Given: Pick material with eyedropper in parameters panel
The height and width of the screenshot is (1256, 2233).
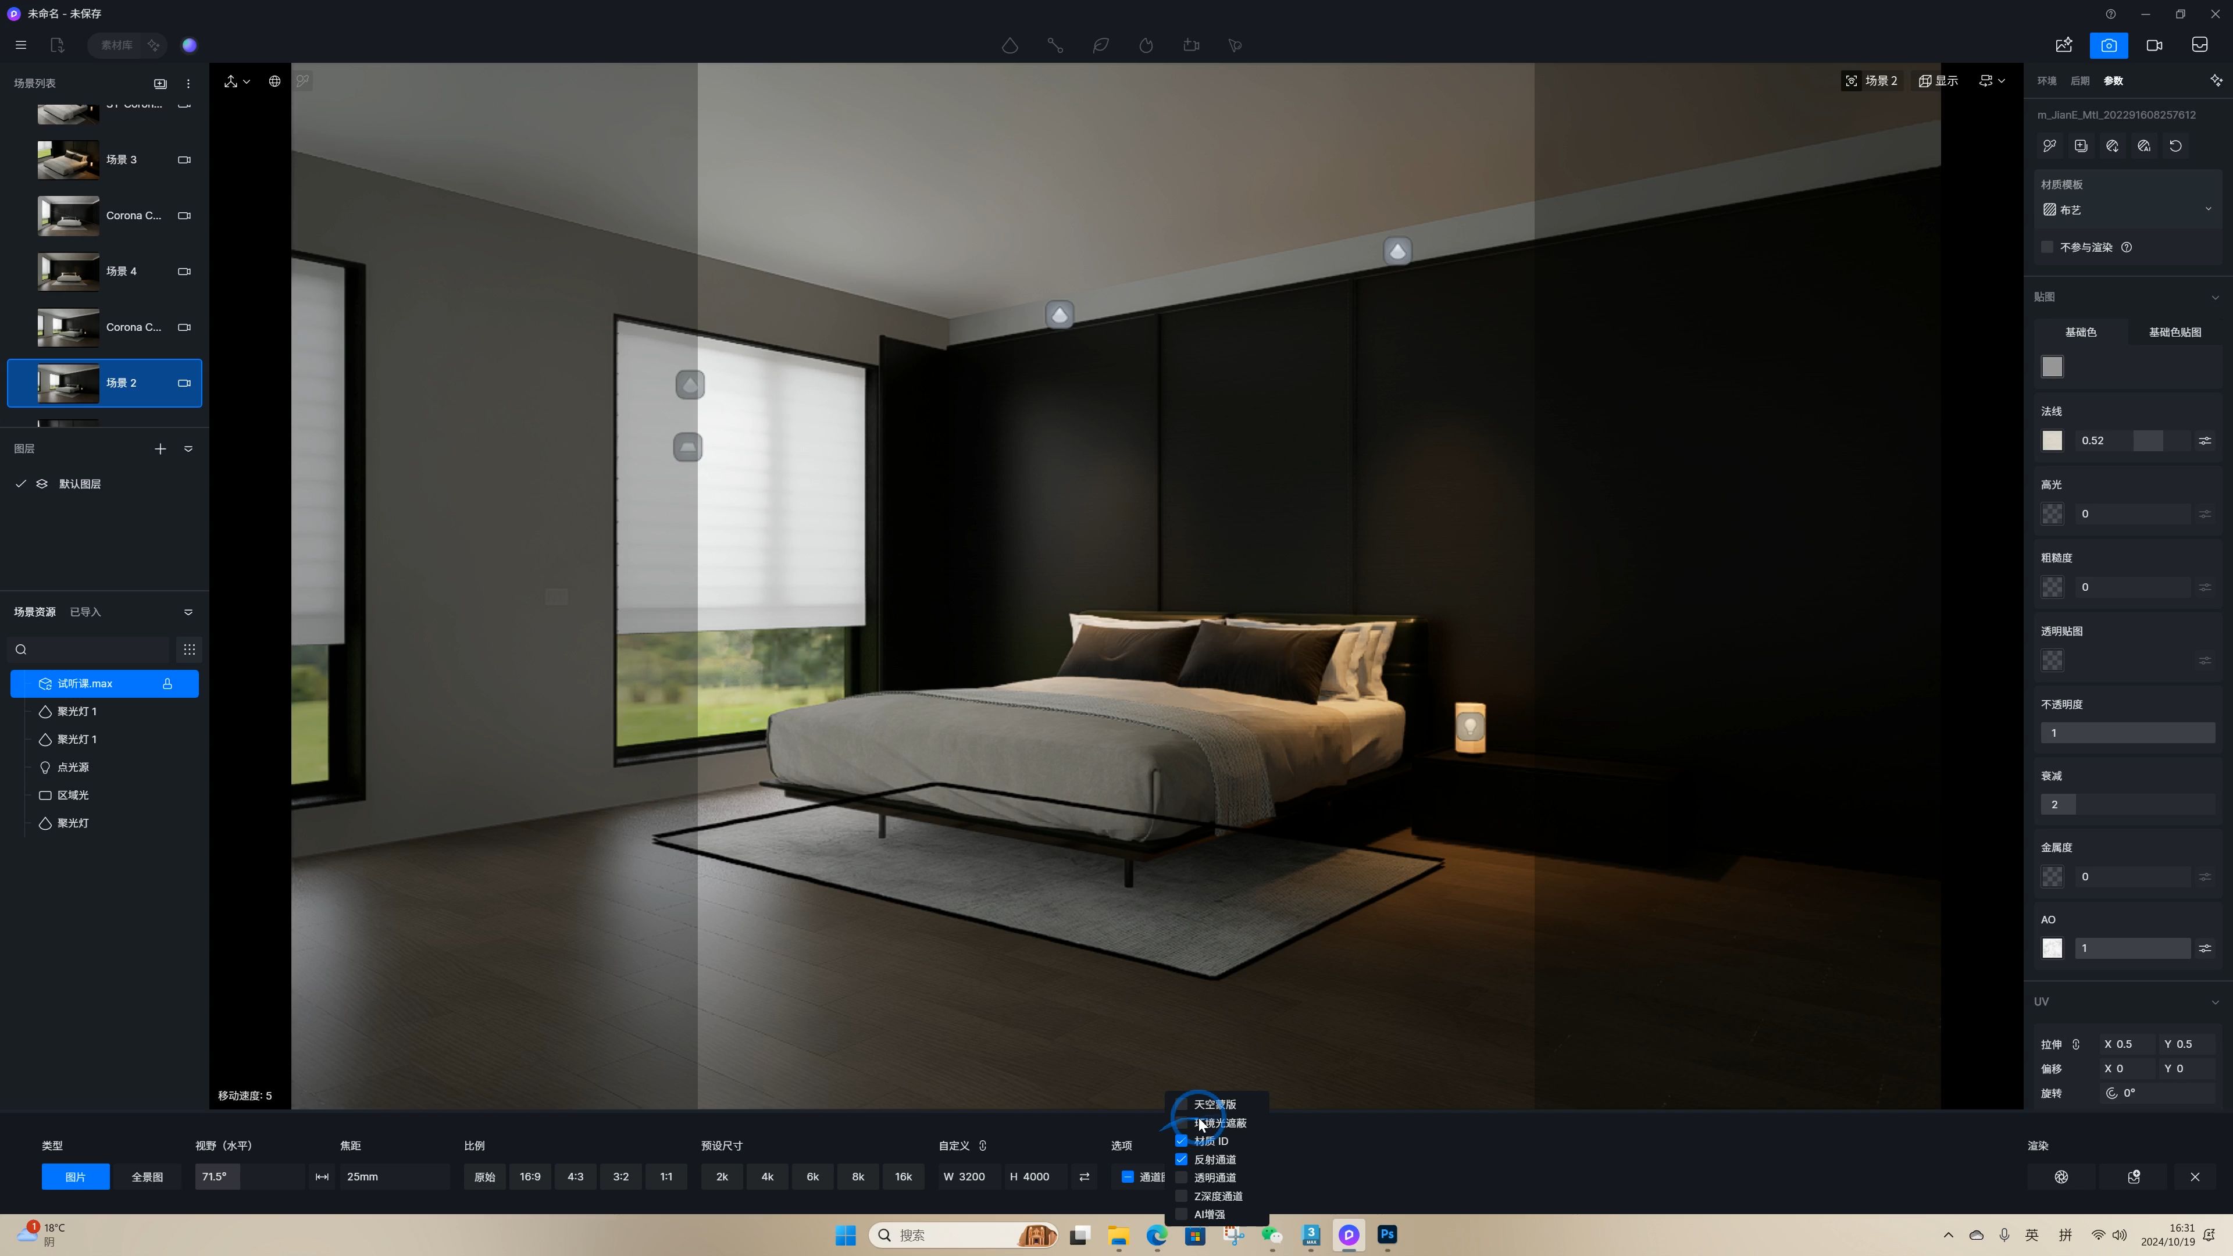Looking at the screenshot, I should point(2050,145).
